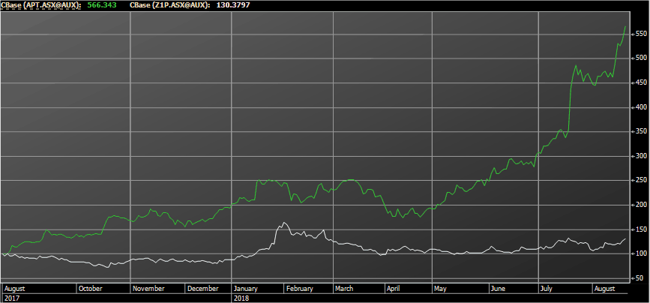Screen dimensions: 650x303
Task: Click the green 566.343 value
Action: pyautogui.click(x=101, y=5)
